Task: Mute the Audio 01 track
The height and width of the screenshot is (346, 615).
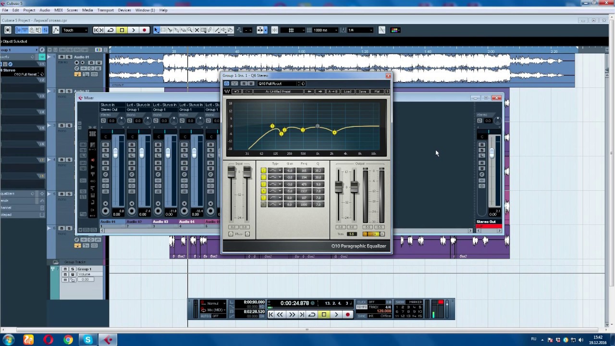Action: [61, 57]
